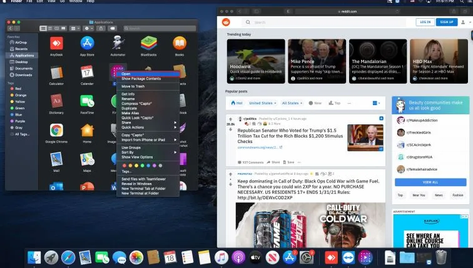473x268 pixels.
Task: Switch Finder to column view
Action: pyautogui.click(x=56, y=28)
